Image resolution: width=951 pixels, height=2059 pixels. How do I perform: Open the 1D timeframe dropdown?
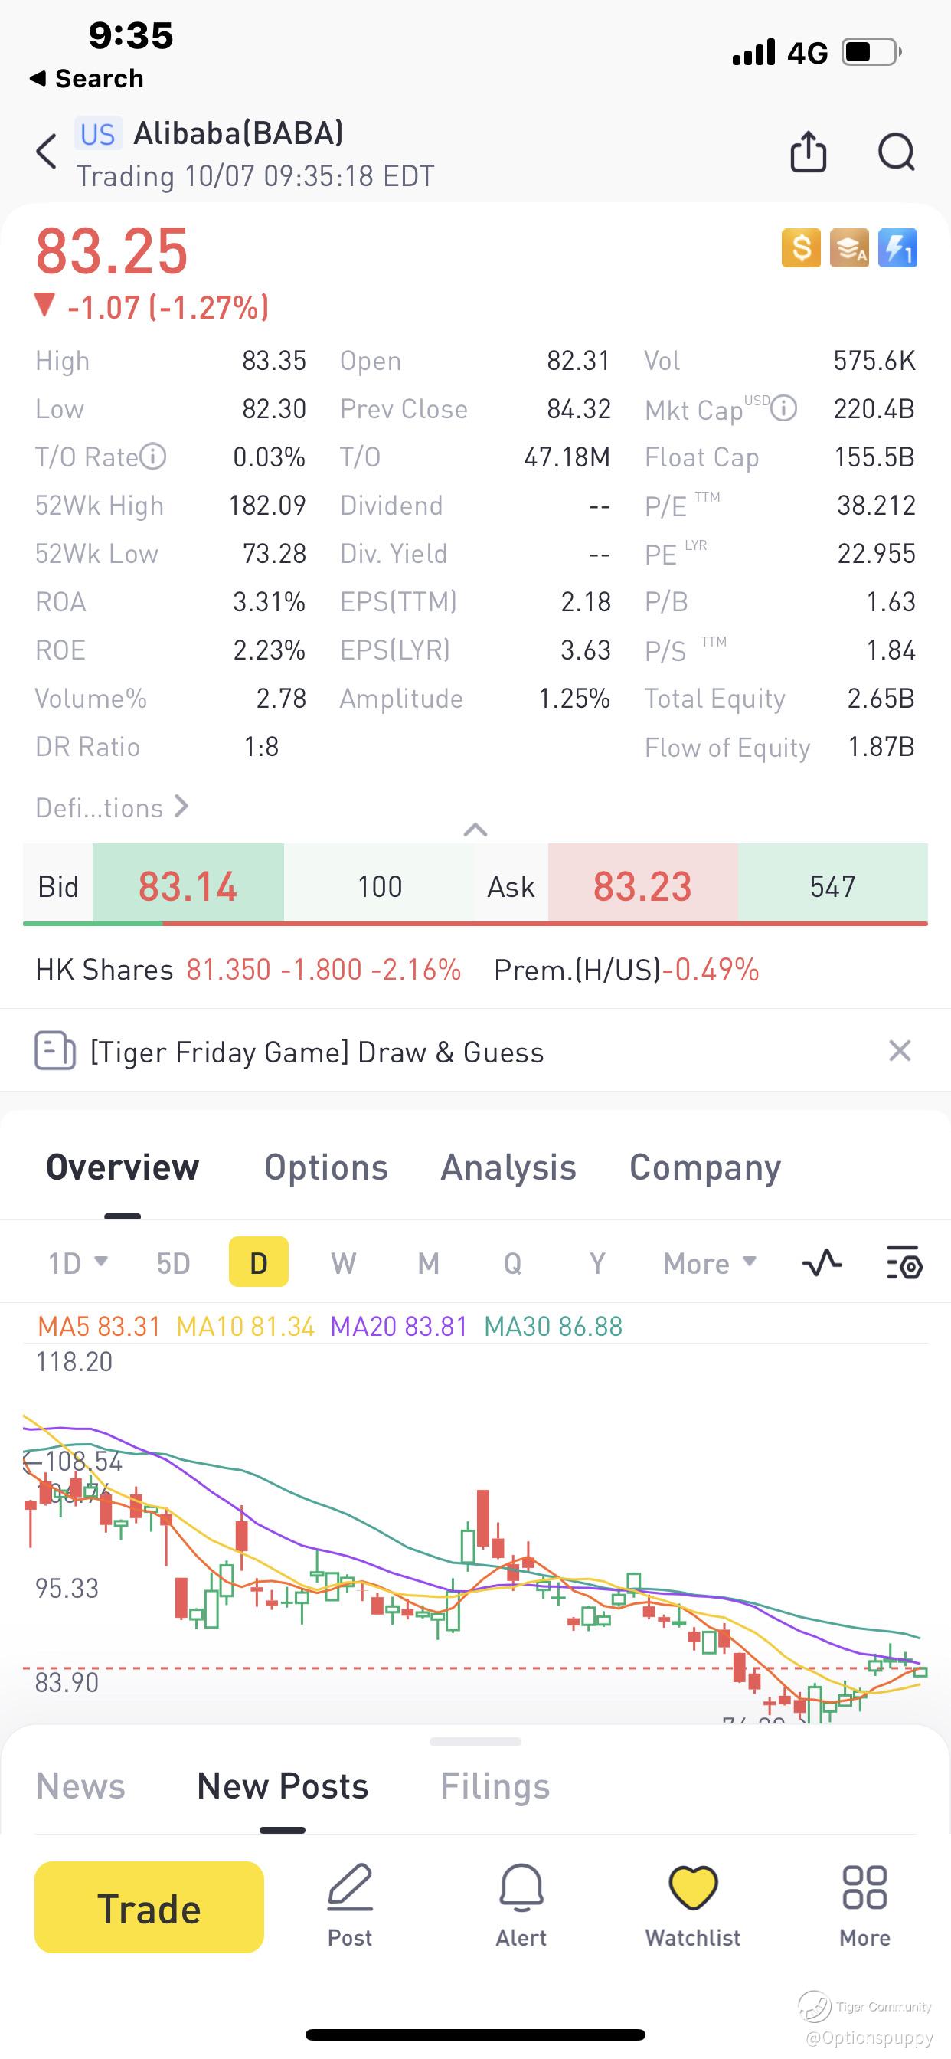[77, 1263]
